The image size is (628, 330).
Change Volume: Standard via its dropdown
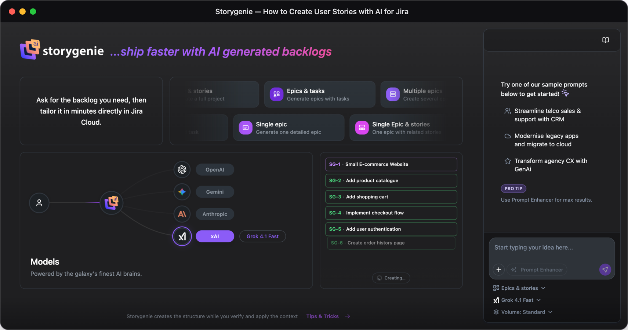coord(523,312)
